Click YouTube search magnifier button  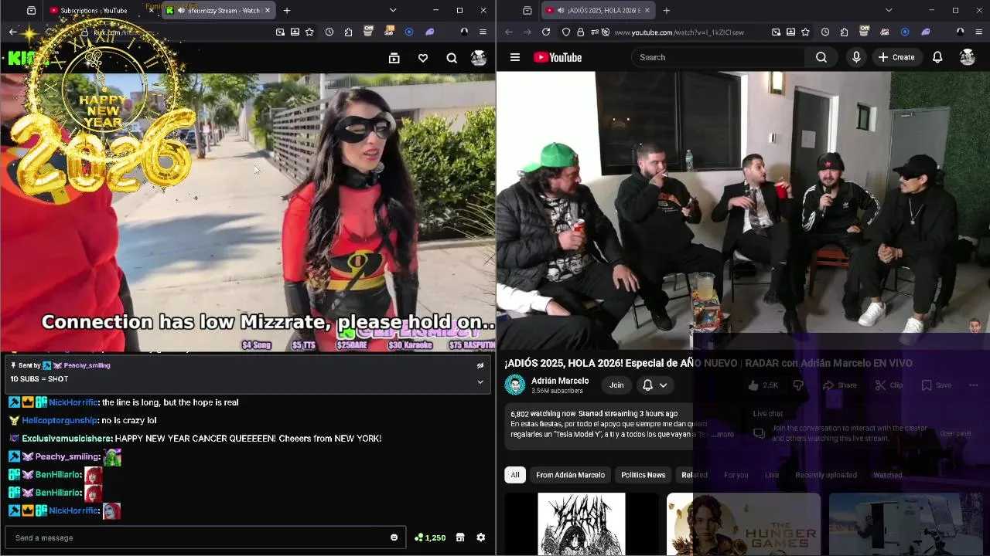tap(821, 57)
